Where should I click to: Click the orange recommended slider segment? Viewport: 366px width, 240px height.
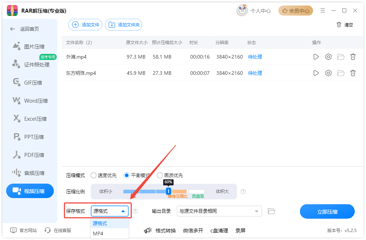(179, 192)
